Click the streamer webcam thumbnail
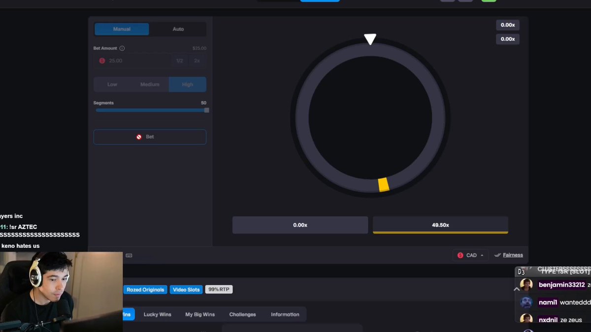Viewport: 591px width, 332px height. [61, 292]
